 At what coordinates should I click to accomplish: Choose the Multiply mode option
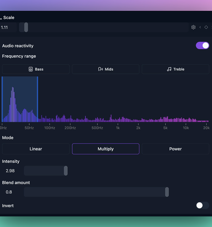click(x=106, y=149)
